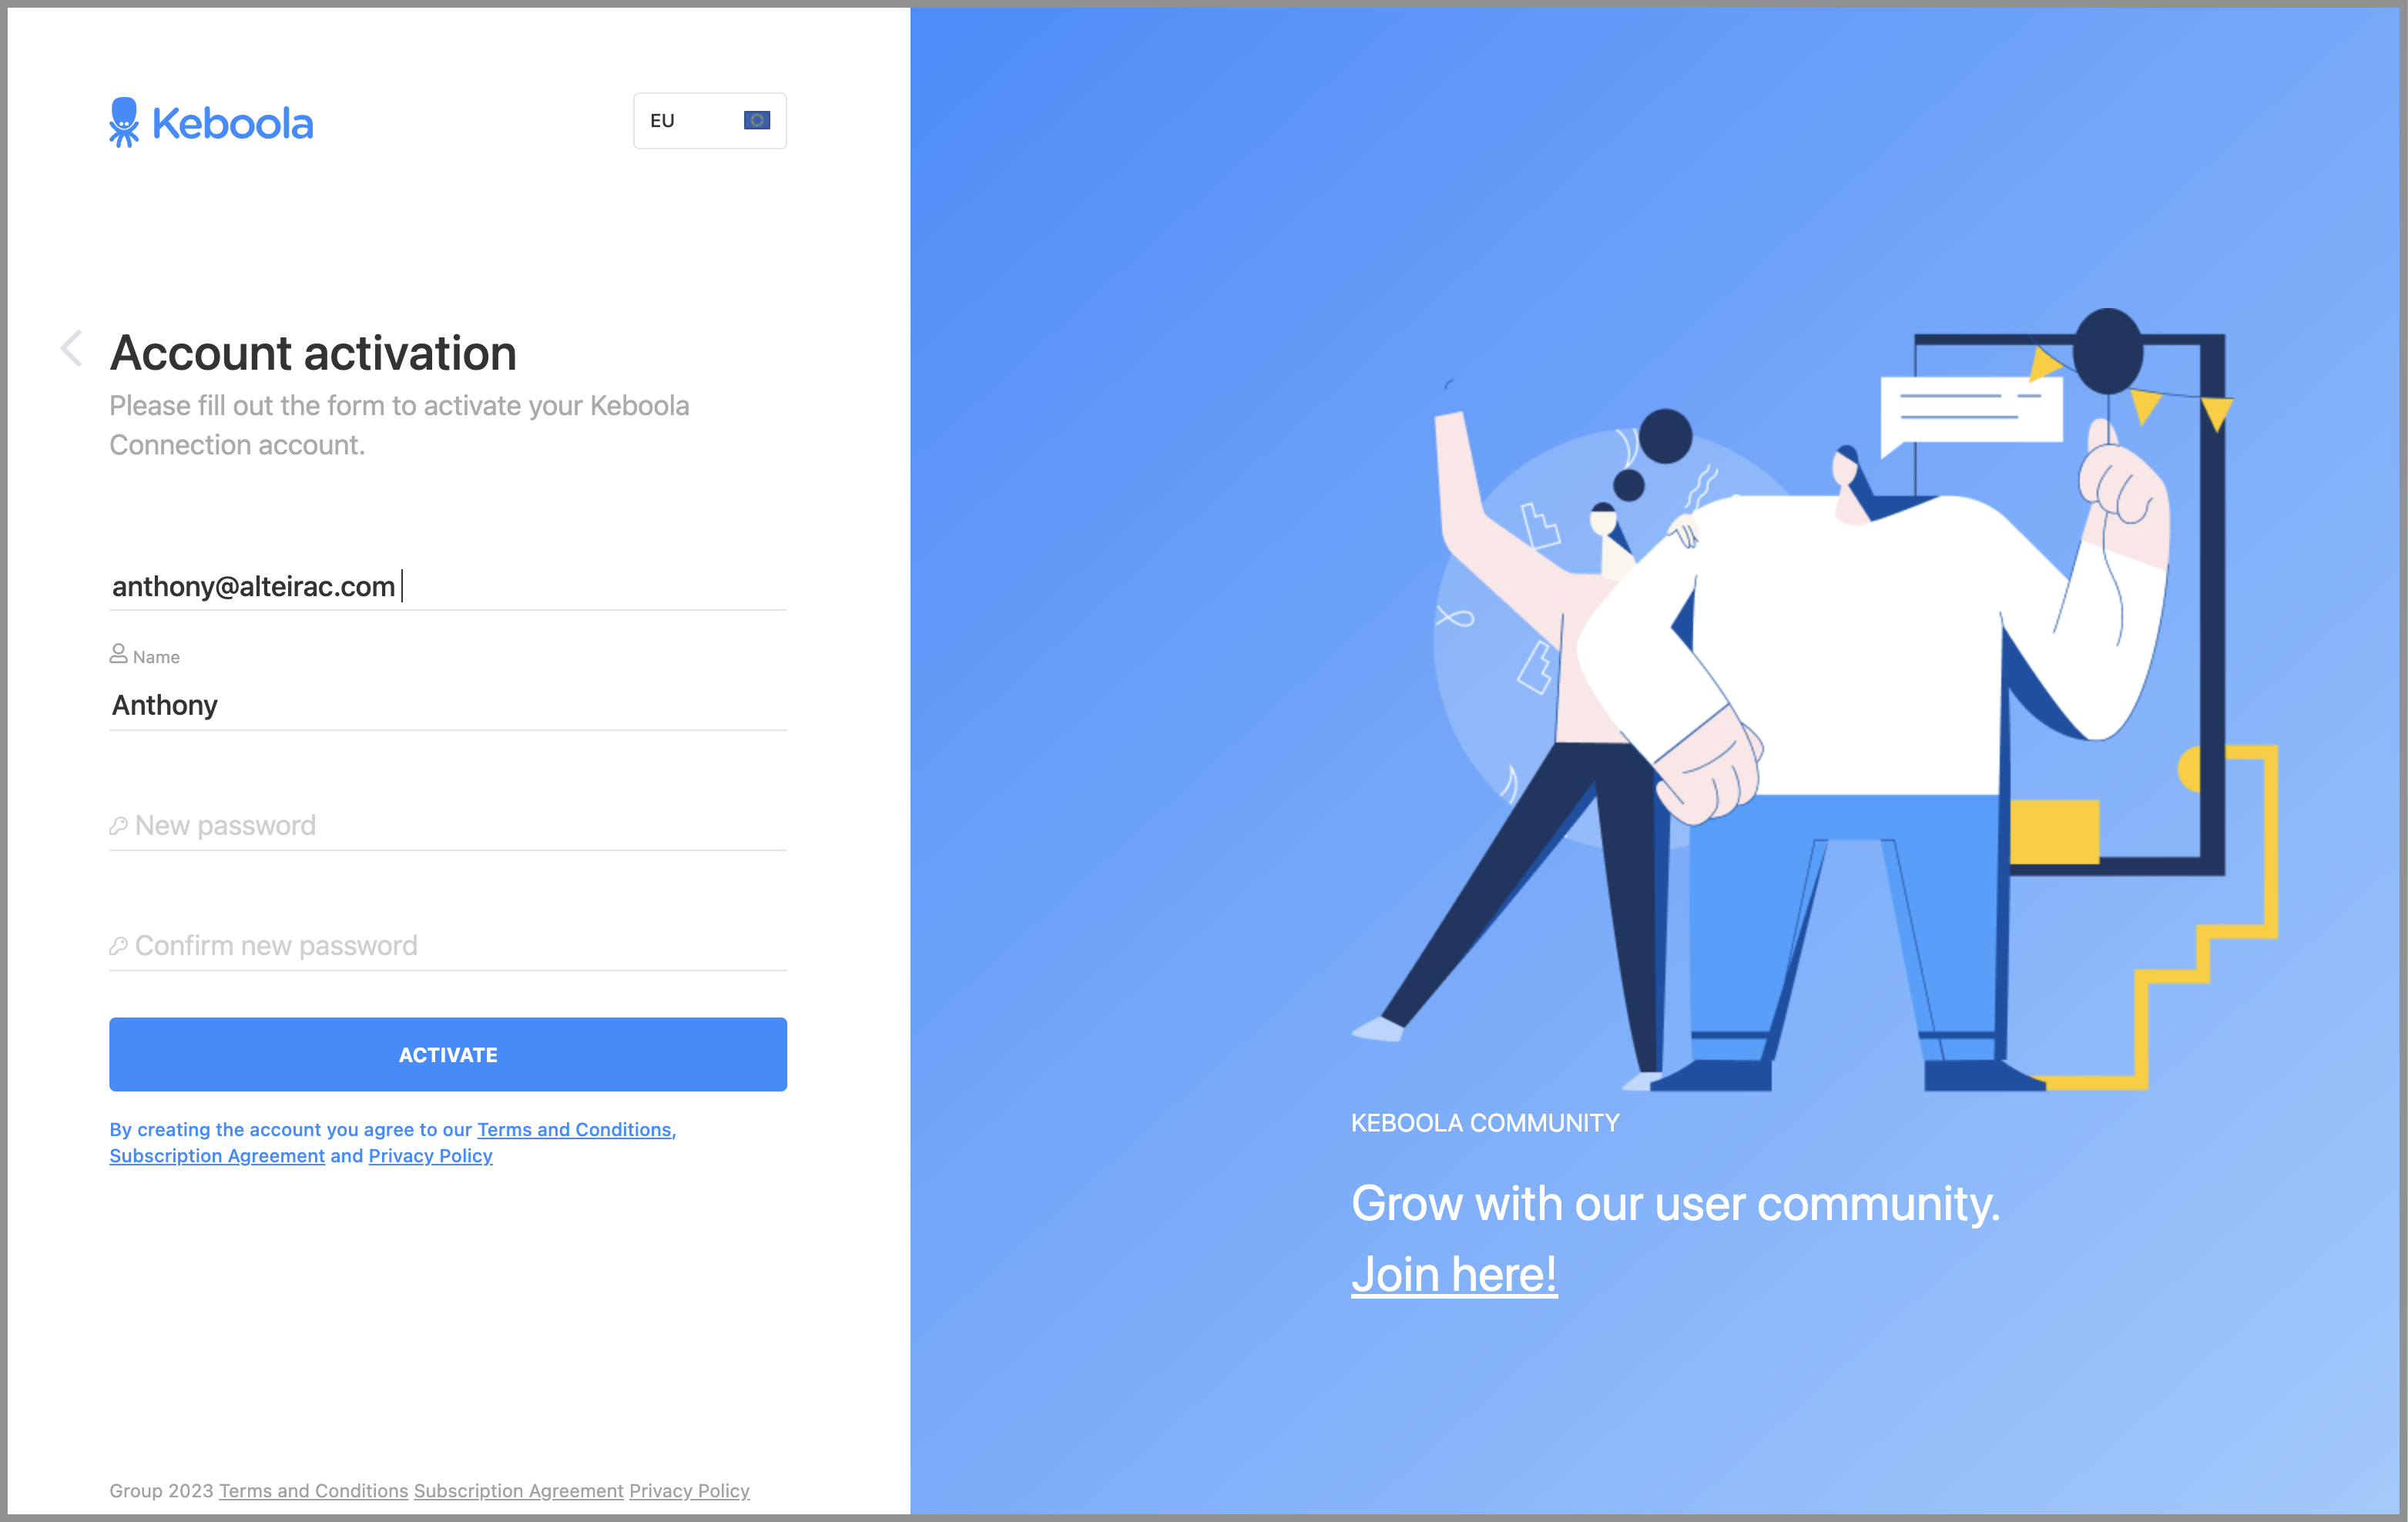Image resolution: width=2408 pixels, height=1522 pixels.
Task: Click the anthony@alteirac.com email field
Action: [x=448, y=585]
